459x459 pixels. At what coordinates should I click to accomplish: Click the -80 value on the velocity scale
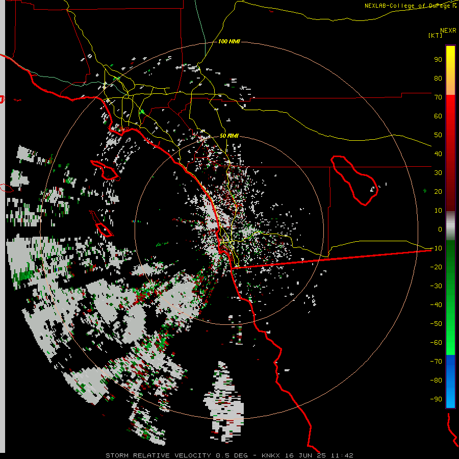436,380
